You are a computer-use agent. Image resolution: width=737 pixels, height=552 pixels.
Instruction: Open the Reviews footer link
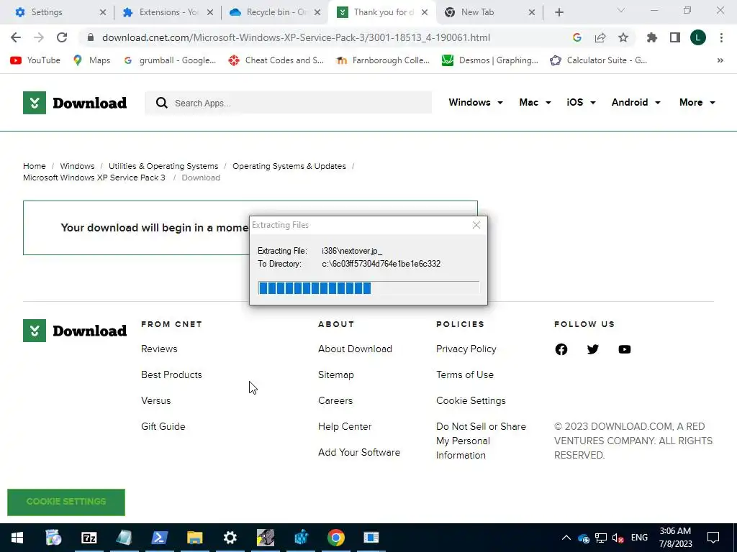click(159, 349)
